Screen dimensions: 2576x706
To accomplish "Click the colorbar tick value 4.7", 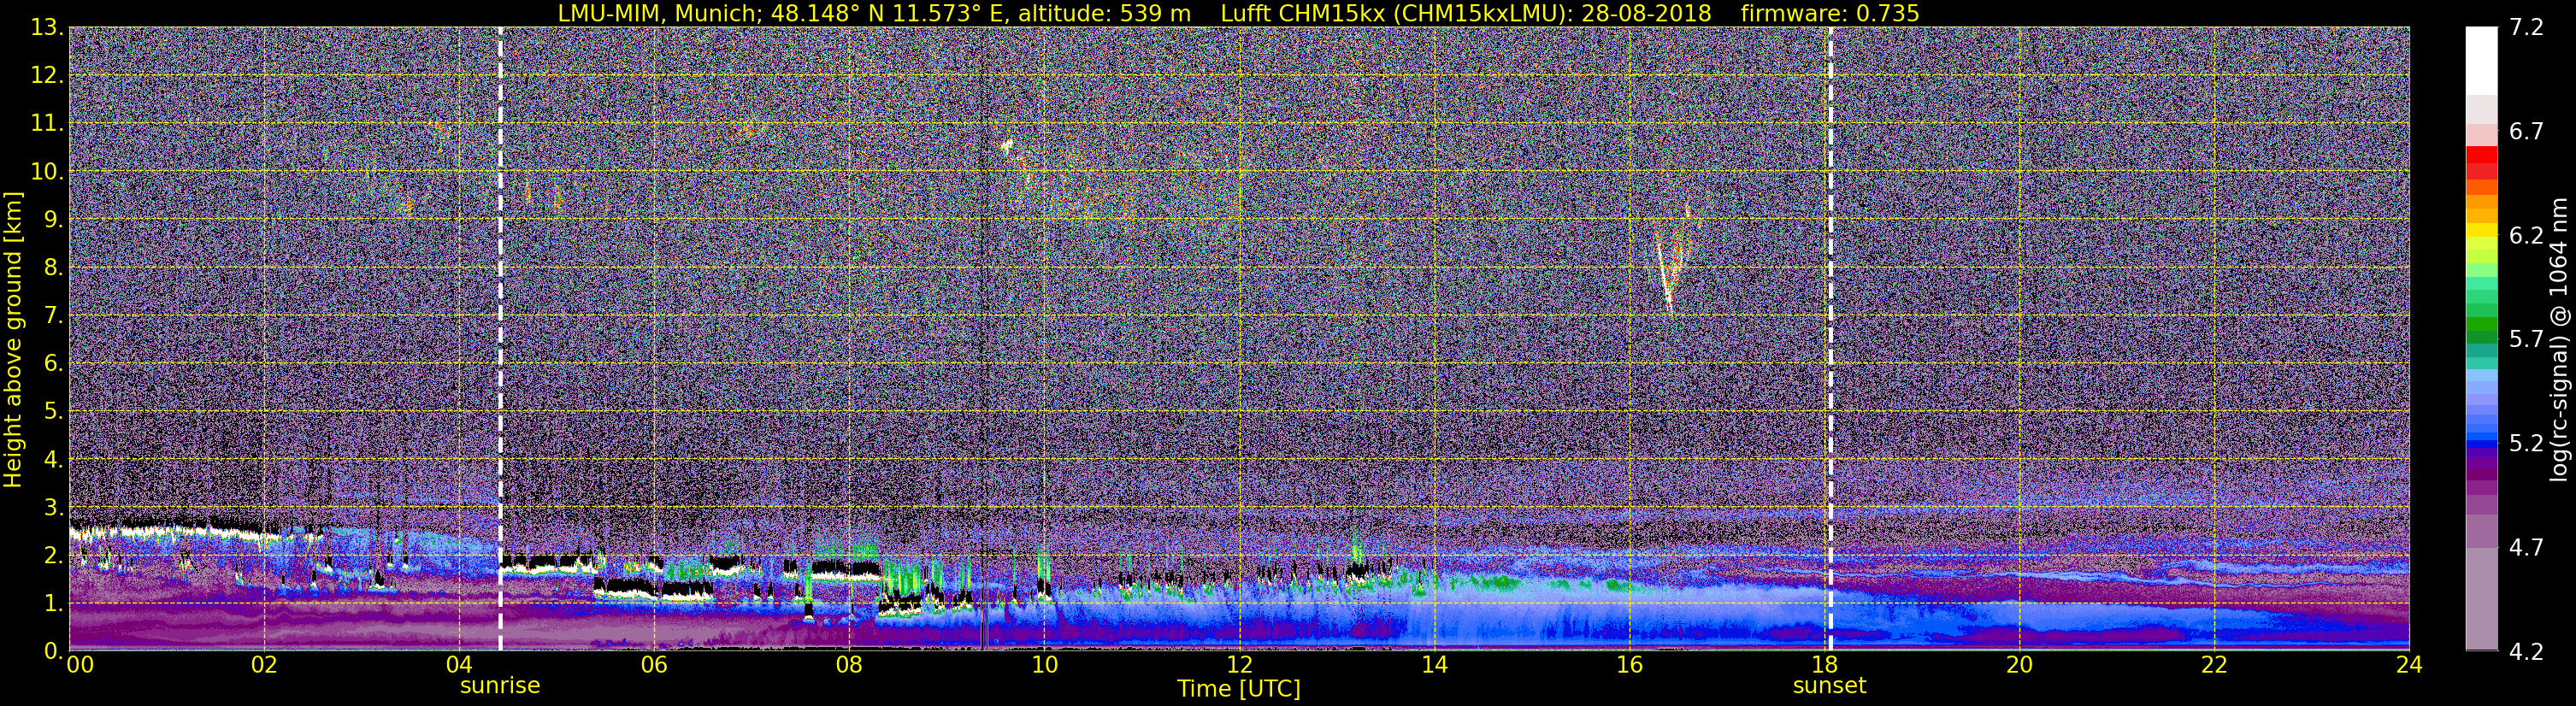I will tap(2526, 547).
